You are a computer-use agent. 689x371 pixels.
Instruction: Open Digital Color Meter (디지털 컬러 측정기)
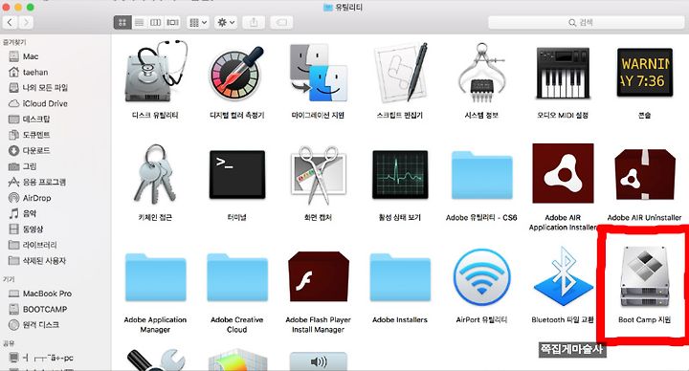pos(237,73)
